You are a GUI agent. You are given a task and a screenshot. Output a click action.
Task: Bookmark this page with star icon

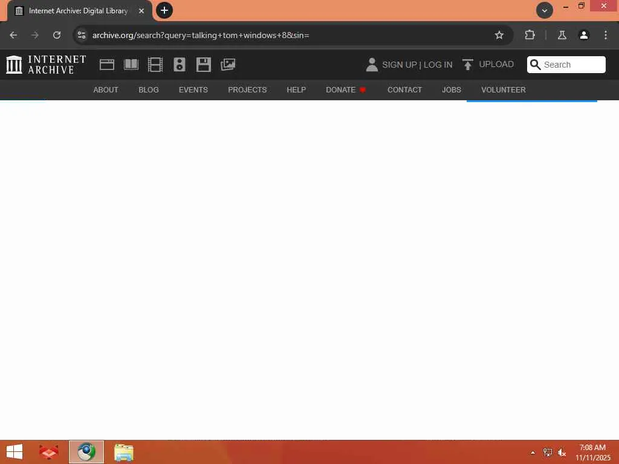tap(499, 35)
